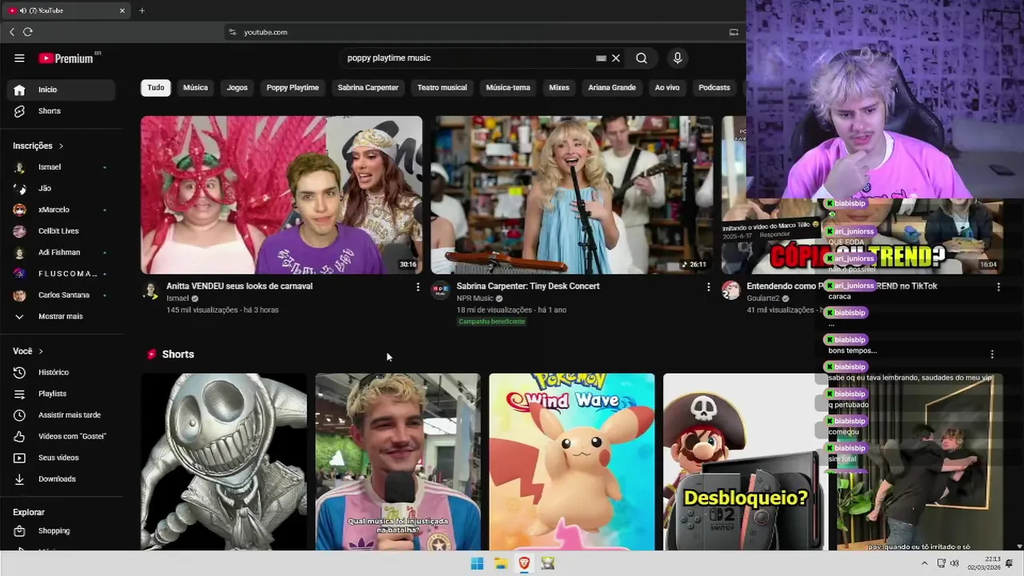Open options menu for Anitta video
Image resolution: width=1024 pixels, height=576 pixels.
(417, 286)
